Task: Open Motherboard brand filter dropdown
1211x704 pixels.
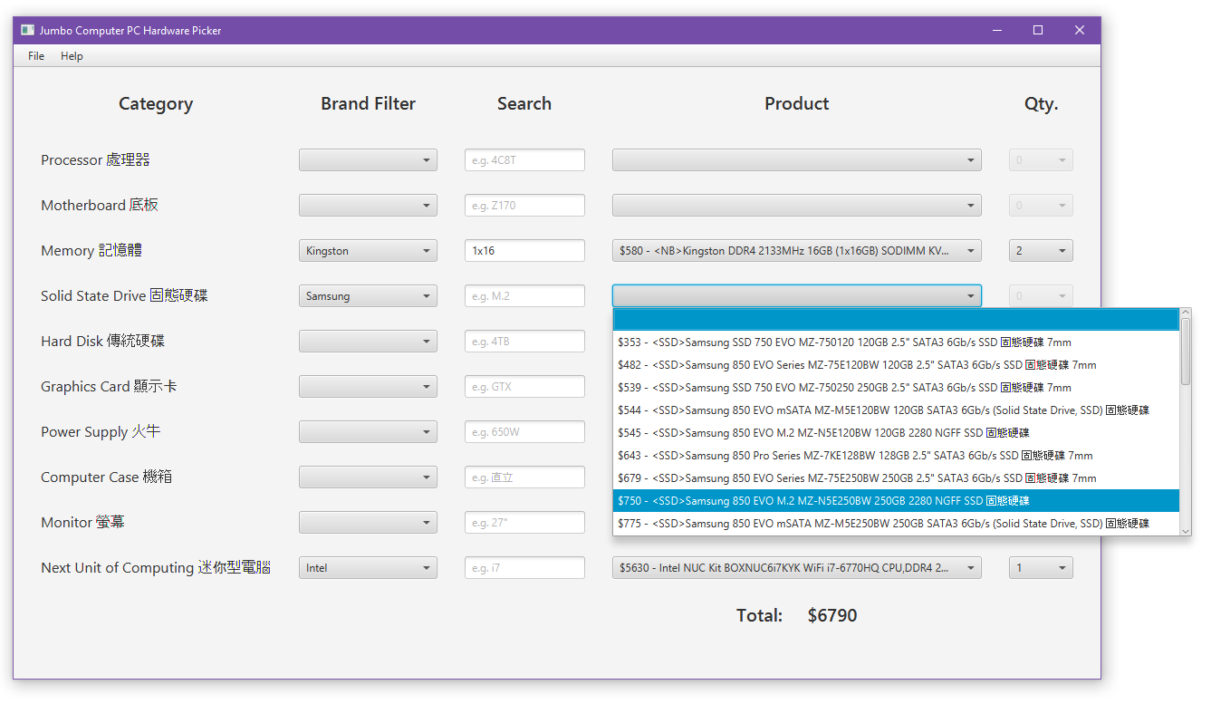Action: coord(368,206)
